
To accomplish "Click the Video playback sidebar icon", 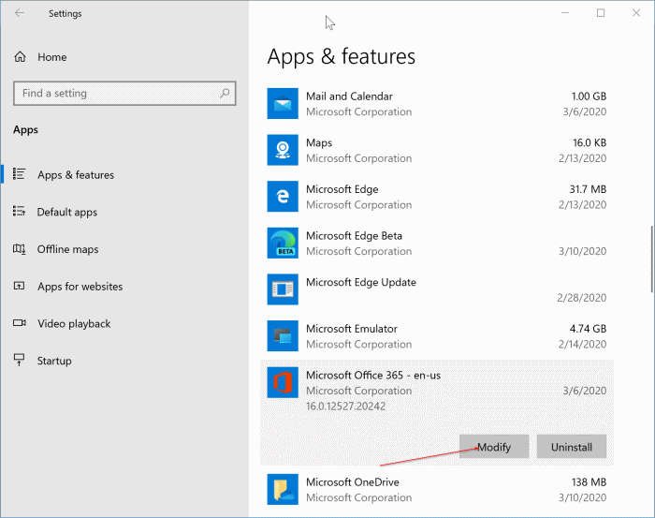I will 20,323.
